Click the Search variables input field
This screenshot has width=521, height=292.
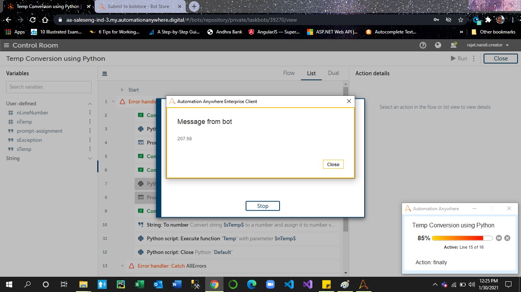click(x=49, y=87)
